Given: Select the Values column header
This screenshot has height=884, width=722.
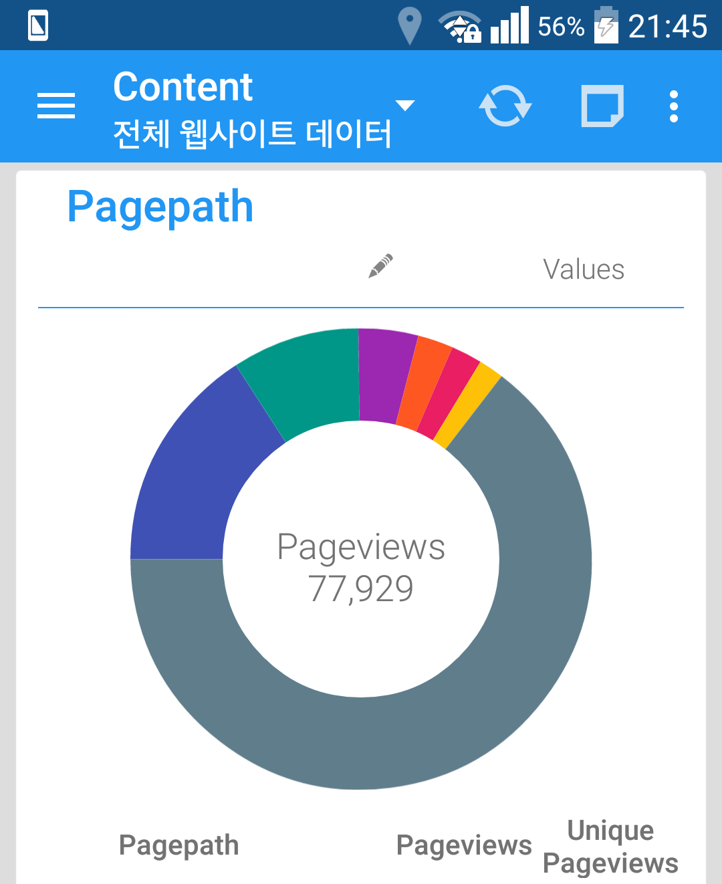Looking at the screenshot, I should 584,269.
